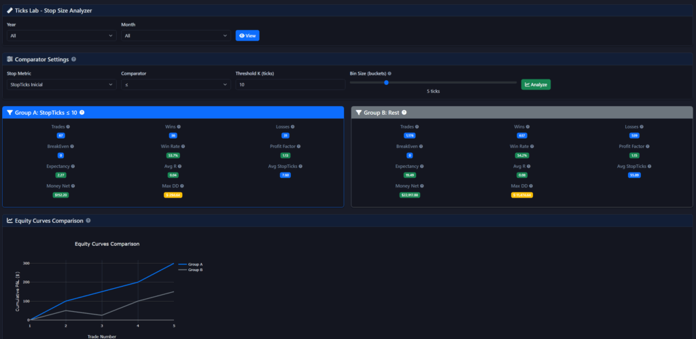The image size is (696, 339).
Task: Open the Year dropdown
Action: (x=61, y=35)
